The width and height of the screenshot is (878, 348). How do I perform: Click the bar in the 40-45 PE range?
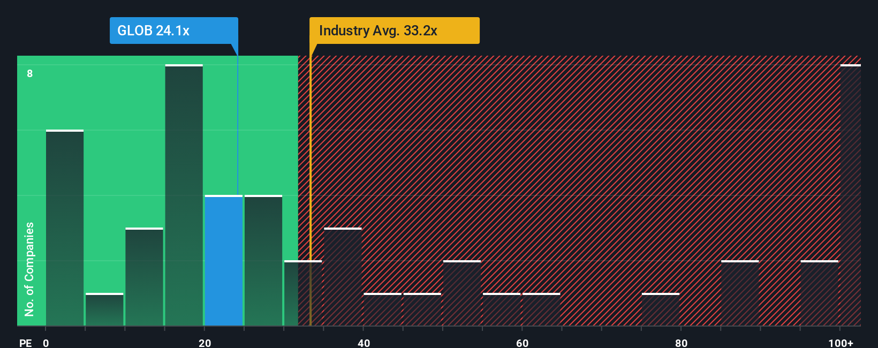point(382,309)
